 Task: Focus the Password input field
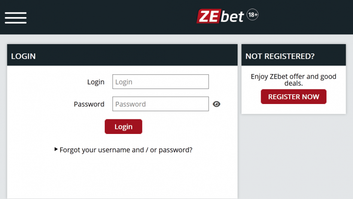coord(160,104)
